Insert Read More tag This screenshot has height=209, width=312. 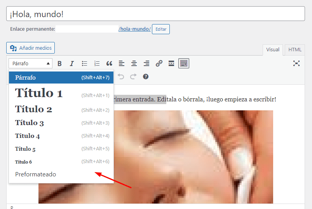171,63
